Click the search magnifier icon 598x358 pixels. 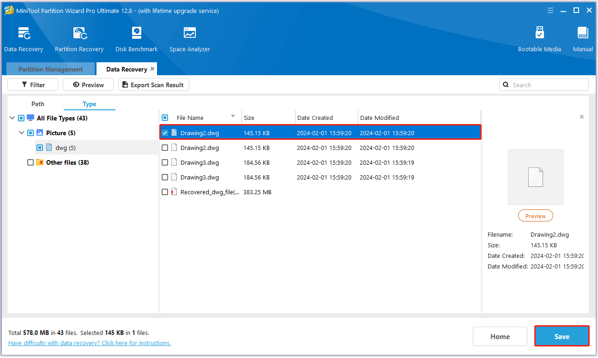[x=507, y=85]
